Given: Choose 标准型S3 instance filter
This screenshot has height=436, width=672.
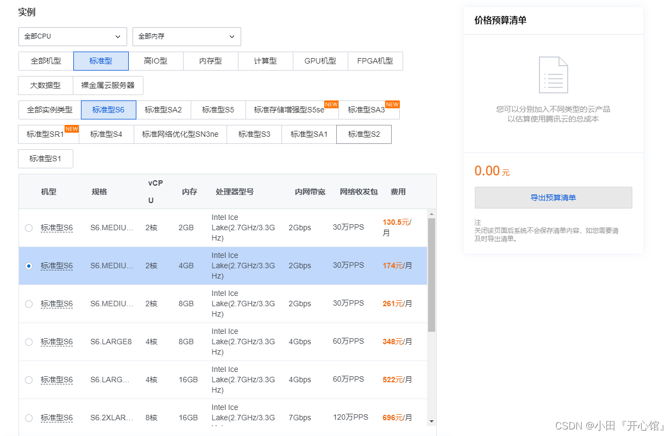Looking at the screenshot, I should 254,134.
